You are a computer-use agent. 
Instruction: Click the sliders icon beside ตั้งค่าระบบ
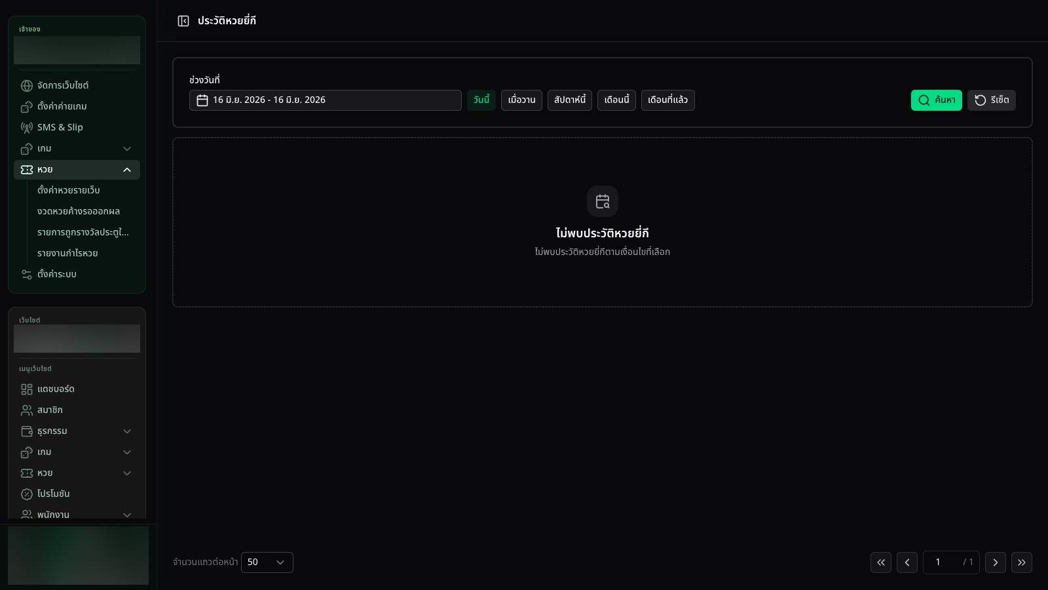(x=27, y=275)
